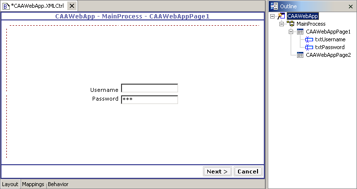
Task: Select CAAWebApp in the Outline tree
Action: click(302, 16)
